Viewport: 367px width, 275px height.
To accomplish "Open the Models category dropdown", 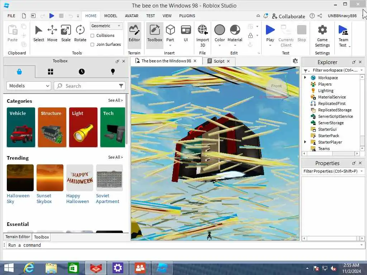I will coord(29,86).
